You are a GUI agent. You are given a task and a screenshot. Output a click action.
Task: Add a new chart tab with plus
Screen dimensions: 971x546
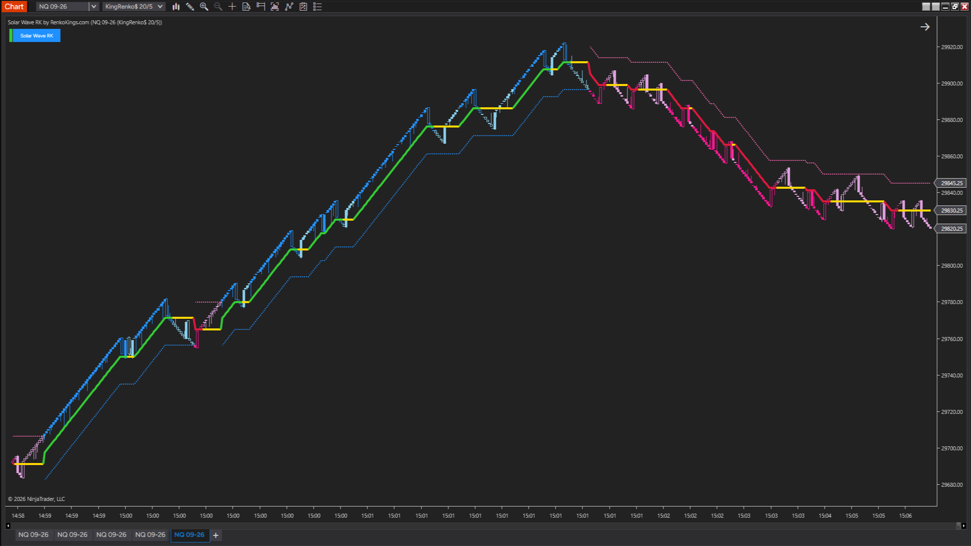pyautogui.click(x=216, y=535)
